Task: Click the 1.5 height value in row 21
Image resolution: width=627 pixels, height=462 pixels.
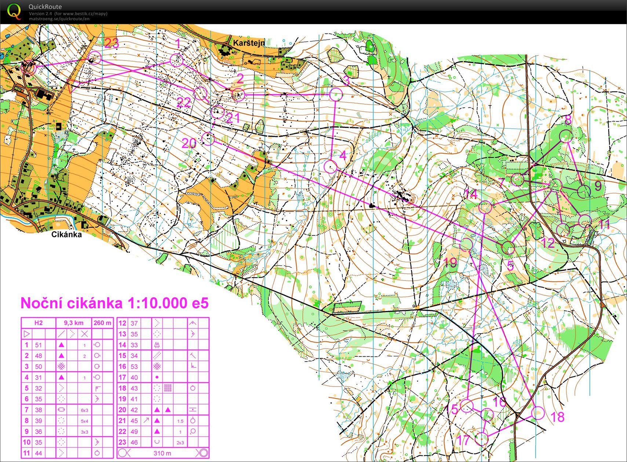Action: (180, 421)
